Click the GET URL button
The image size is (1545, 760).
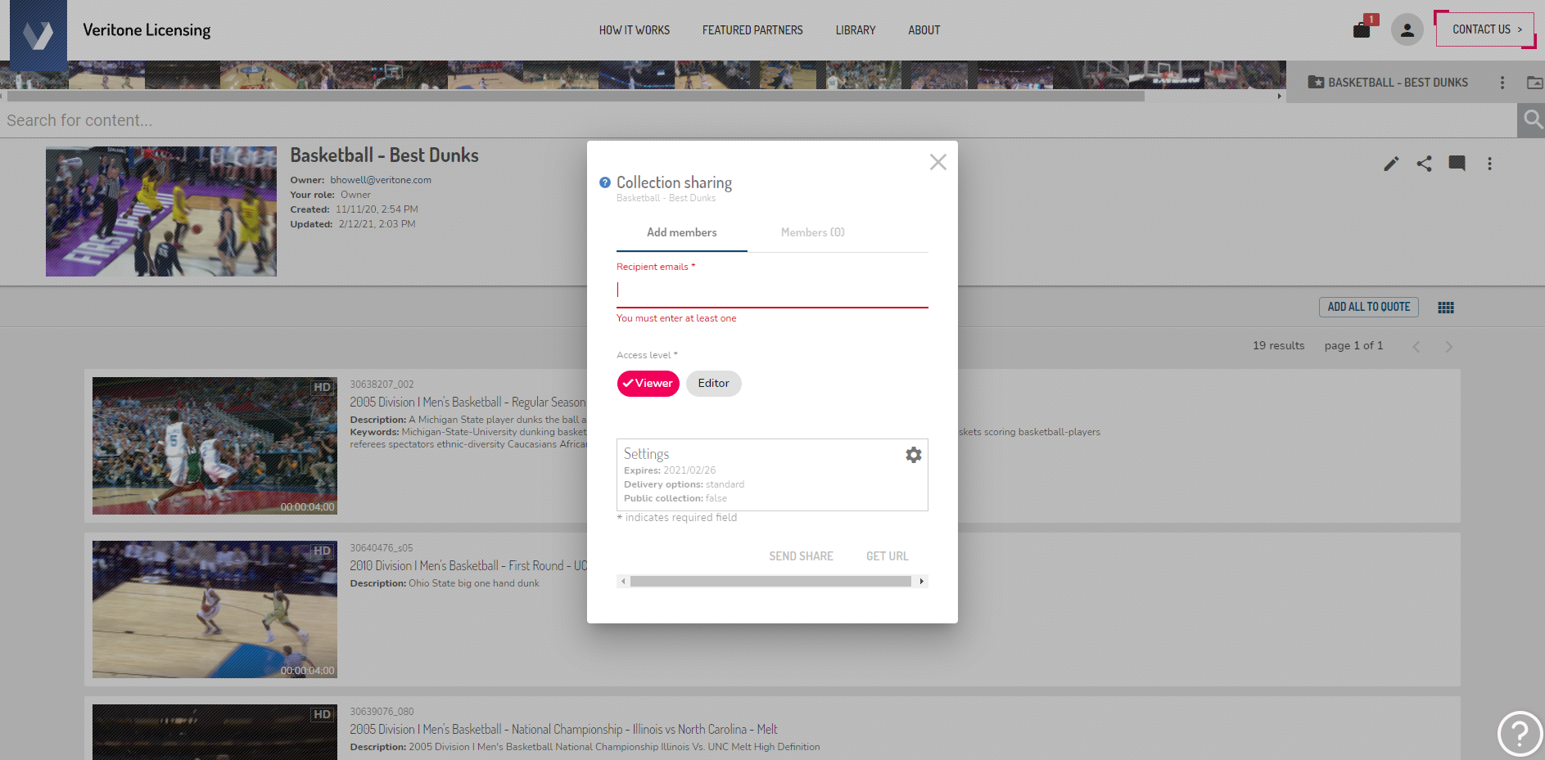click(x=888, y=556)
